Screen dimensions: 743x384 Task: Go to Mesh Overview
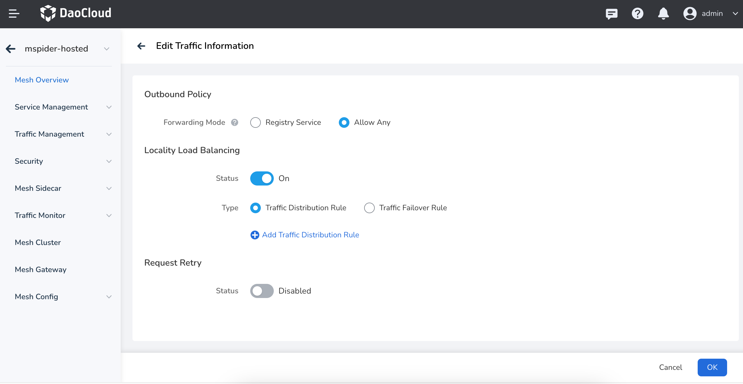[x=42, y=80]
